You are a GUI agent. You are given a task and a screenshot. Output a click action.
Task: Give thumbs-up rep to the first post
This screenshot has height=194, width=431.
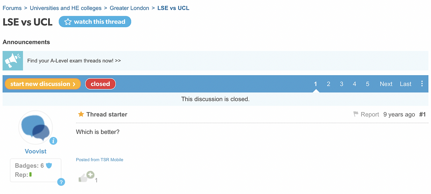[86, 177]
